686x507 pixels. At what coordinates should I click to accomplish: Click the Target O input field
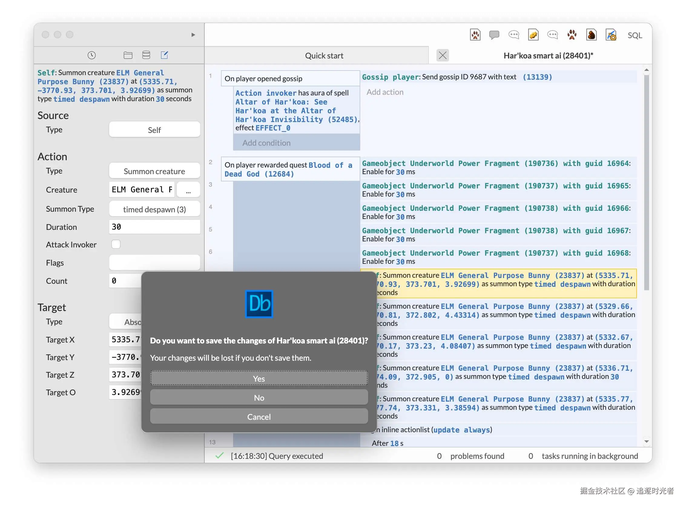tap(125, 393)
